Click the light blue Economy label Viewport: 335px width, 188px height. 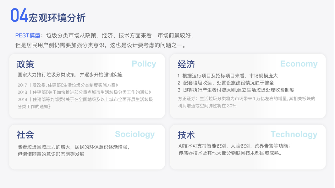coord(299,64)
